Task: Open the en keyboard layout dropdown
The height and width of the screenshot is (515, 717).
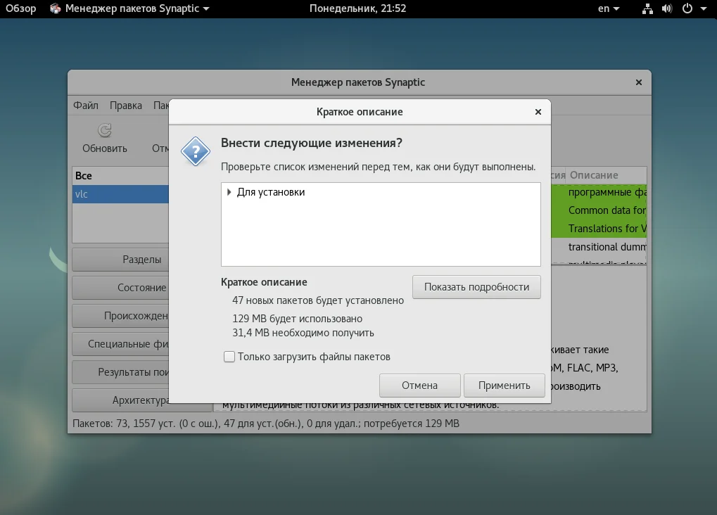Action: click(x=609, y=8)
